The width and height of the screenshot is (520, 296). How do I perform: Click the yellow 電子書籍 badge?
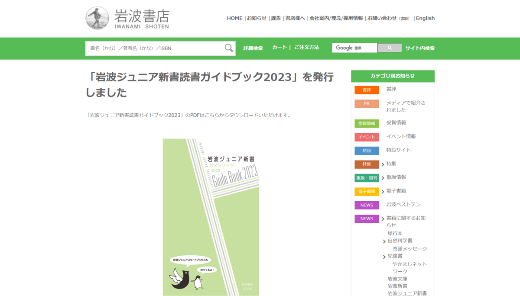pyautogui.click(x=367, y=192)
